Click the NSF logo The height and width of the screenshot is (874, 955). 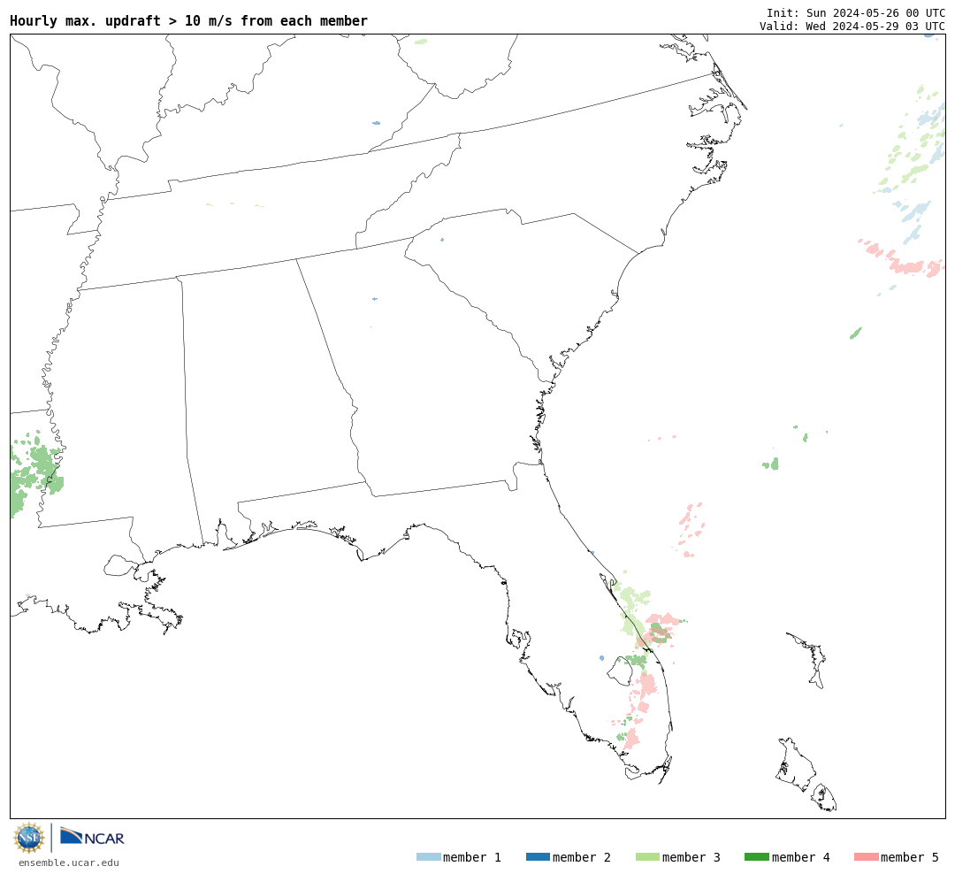[28, 838]
